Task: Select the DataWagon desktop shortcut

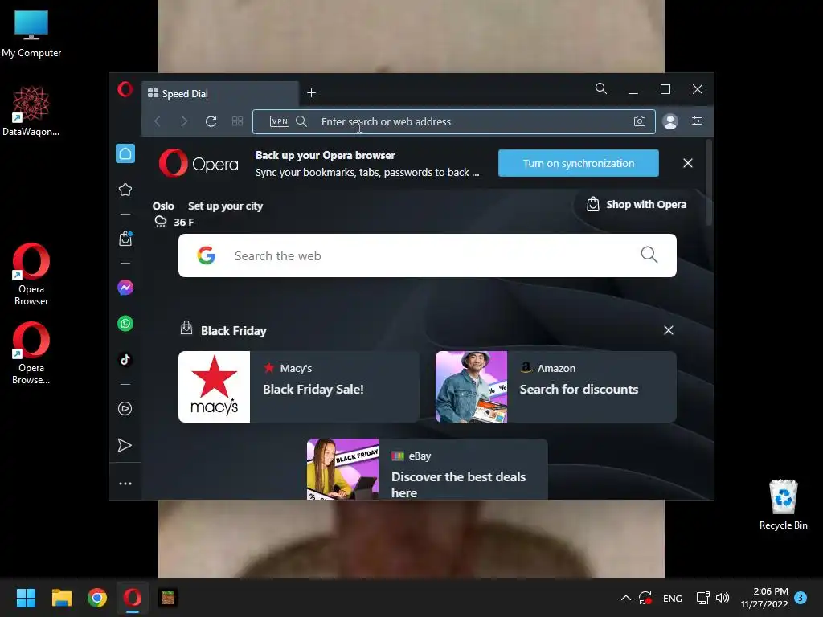Action: point(31,111)
